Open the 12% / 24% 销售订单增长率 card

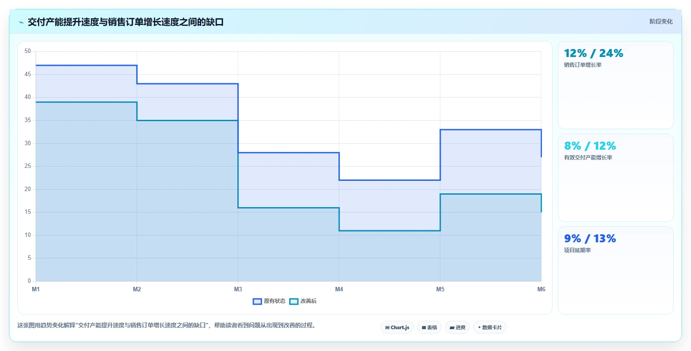pos(615,85)
